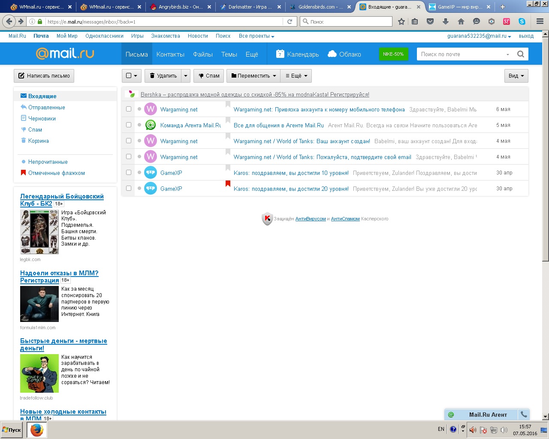Click the Бойцовский Клуб ad thumbnail image
The height and width of the screenshot is (439, 549).
39,232
